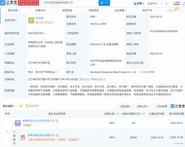The image size is (185, 147).
Task: Open the 附近企业 link
Action: pyautogui.click(x=84, y=79)
